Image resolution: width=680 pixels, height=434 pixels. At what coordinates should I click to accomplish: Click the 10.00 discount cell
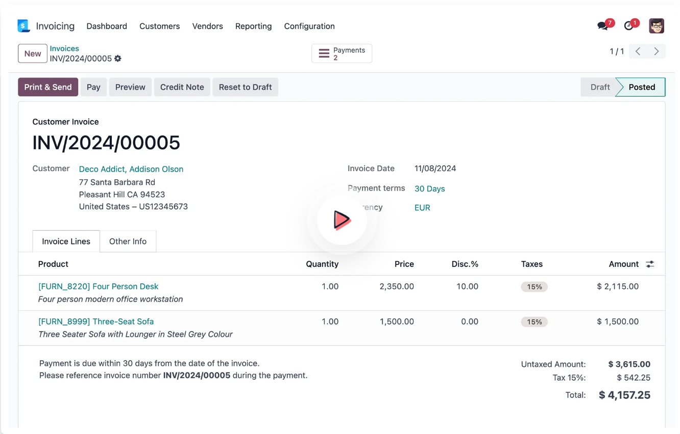point(467,286)
